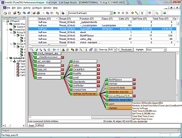Collapse the VTProject3 tree node
The height and width of the screenshot is (138, 182).
(4, 22)
